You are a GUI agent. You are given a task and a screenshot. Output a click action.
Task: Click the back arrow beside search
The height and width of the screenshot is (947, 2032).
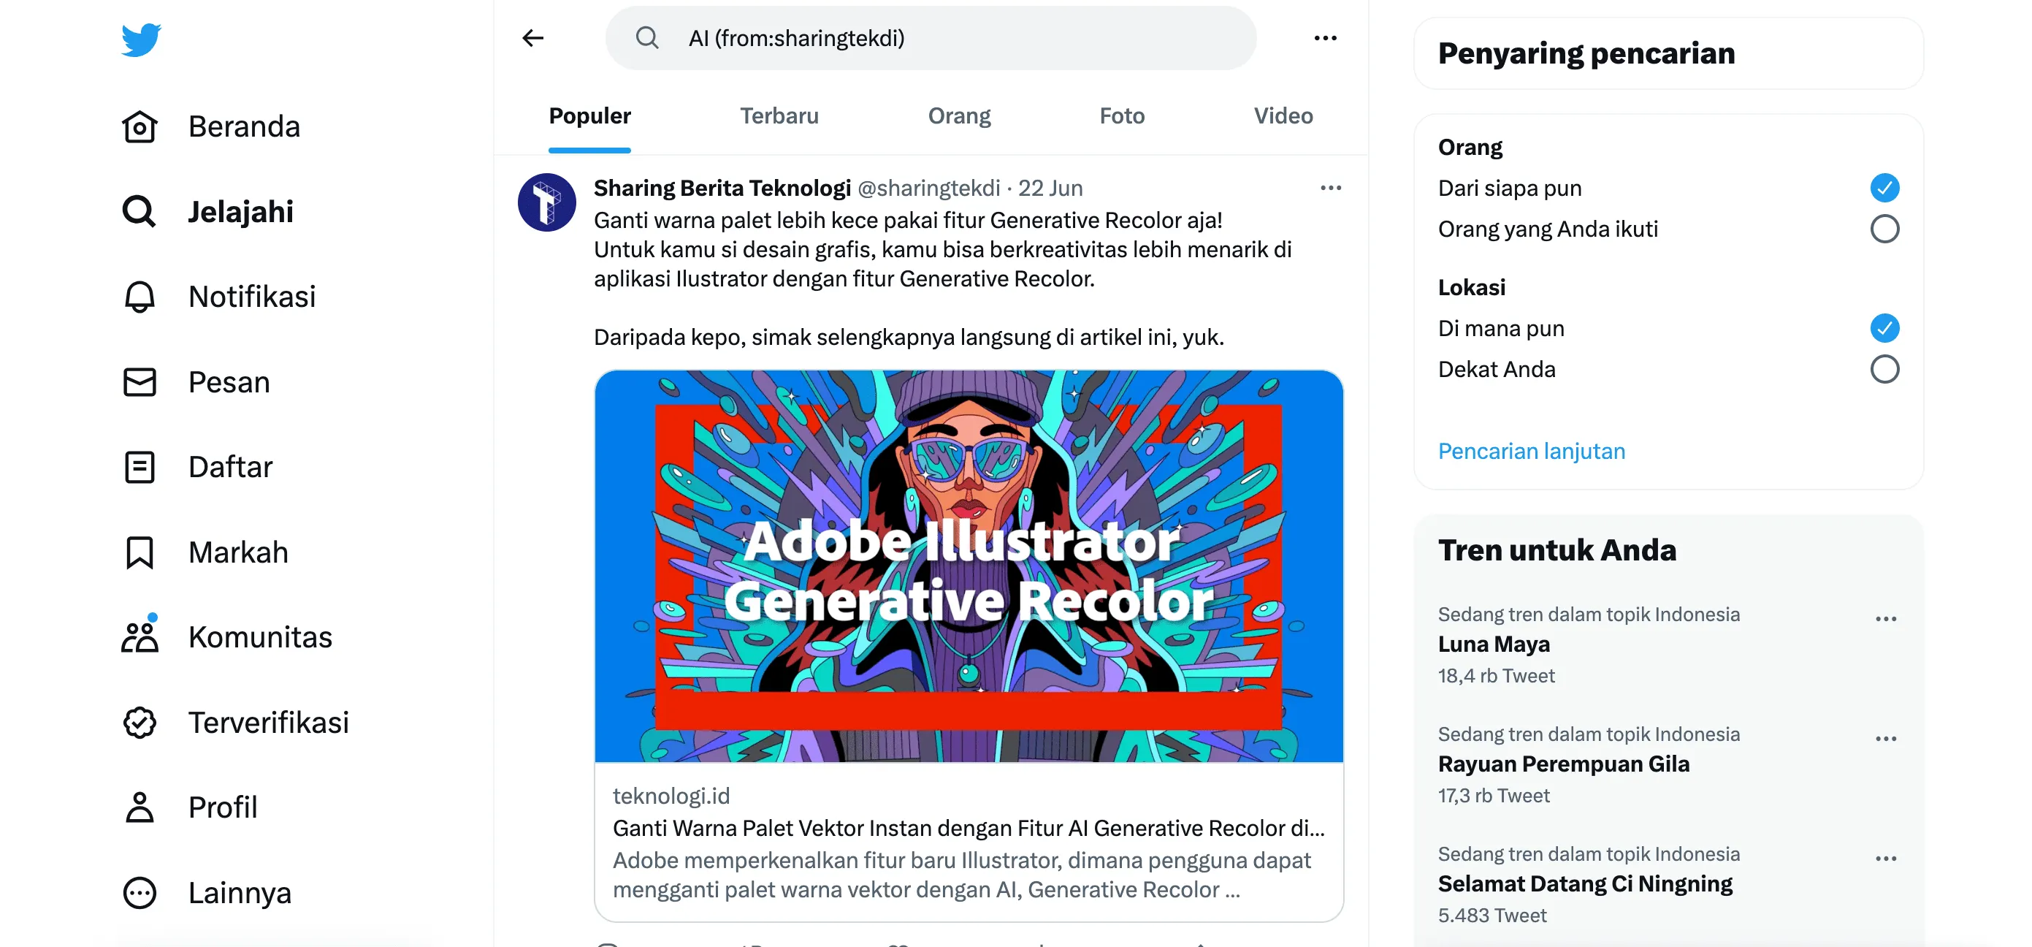coord(533,38)
